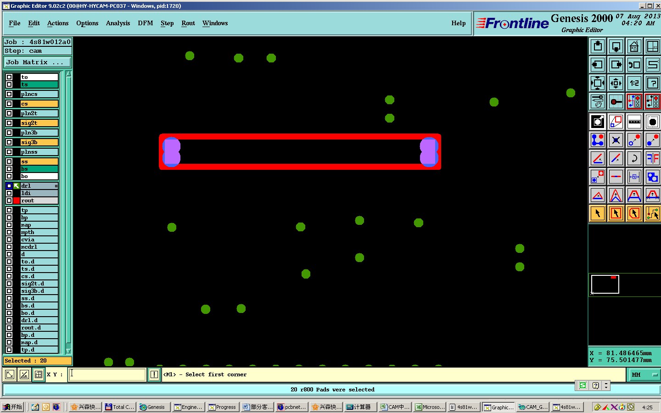Toggle the checkbox for layer 'map.d'
Image resolution: width=661 pixels, height=413 pixels.
tap(9, 342)
